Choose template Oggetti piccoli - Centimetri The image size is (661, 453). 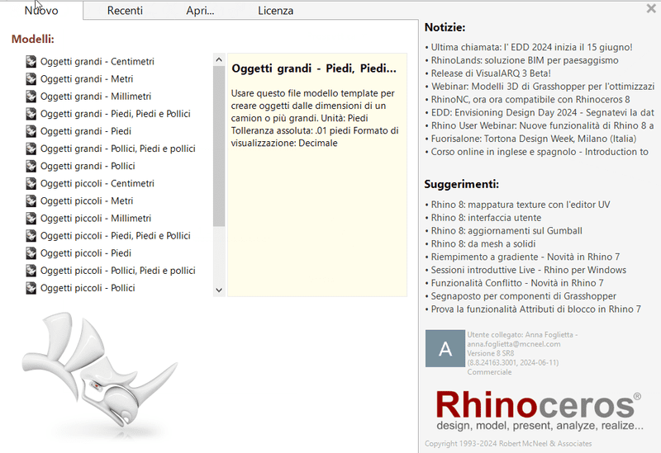[97, 183]
